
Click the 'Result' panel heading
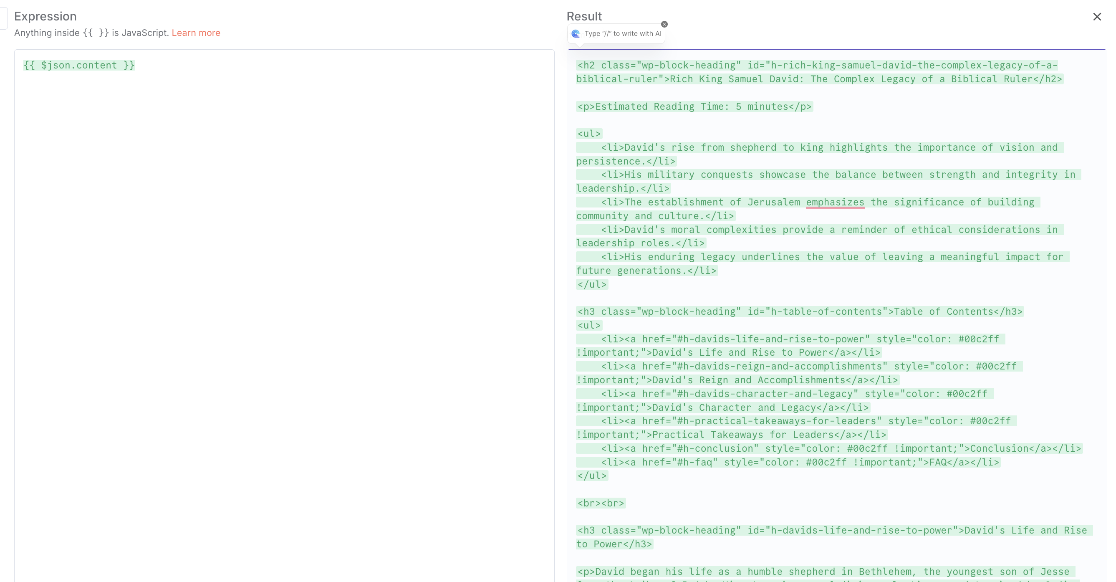584,16
